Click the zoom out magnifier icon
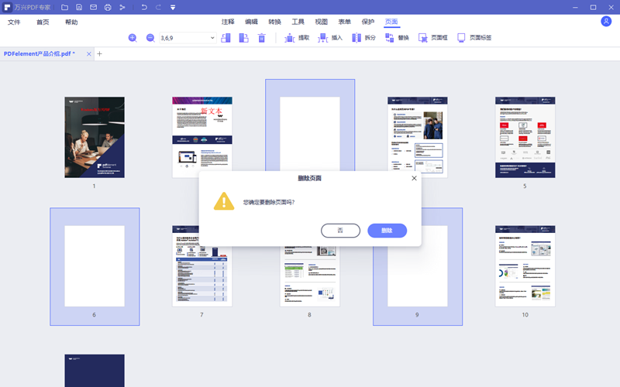Image resolution: width=620 pixels, height=387 pixels. (150, 37)
